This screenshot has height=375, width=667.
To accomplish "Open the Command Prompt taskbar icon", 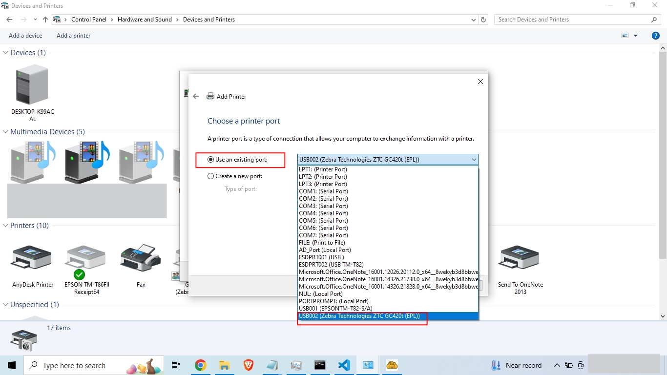I will pos(320,365).
